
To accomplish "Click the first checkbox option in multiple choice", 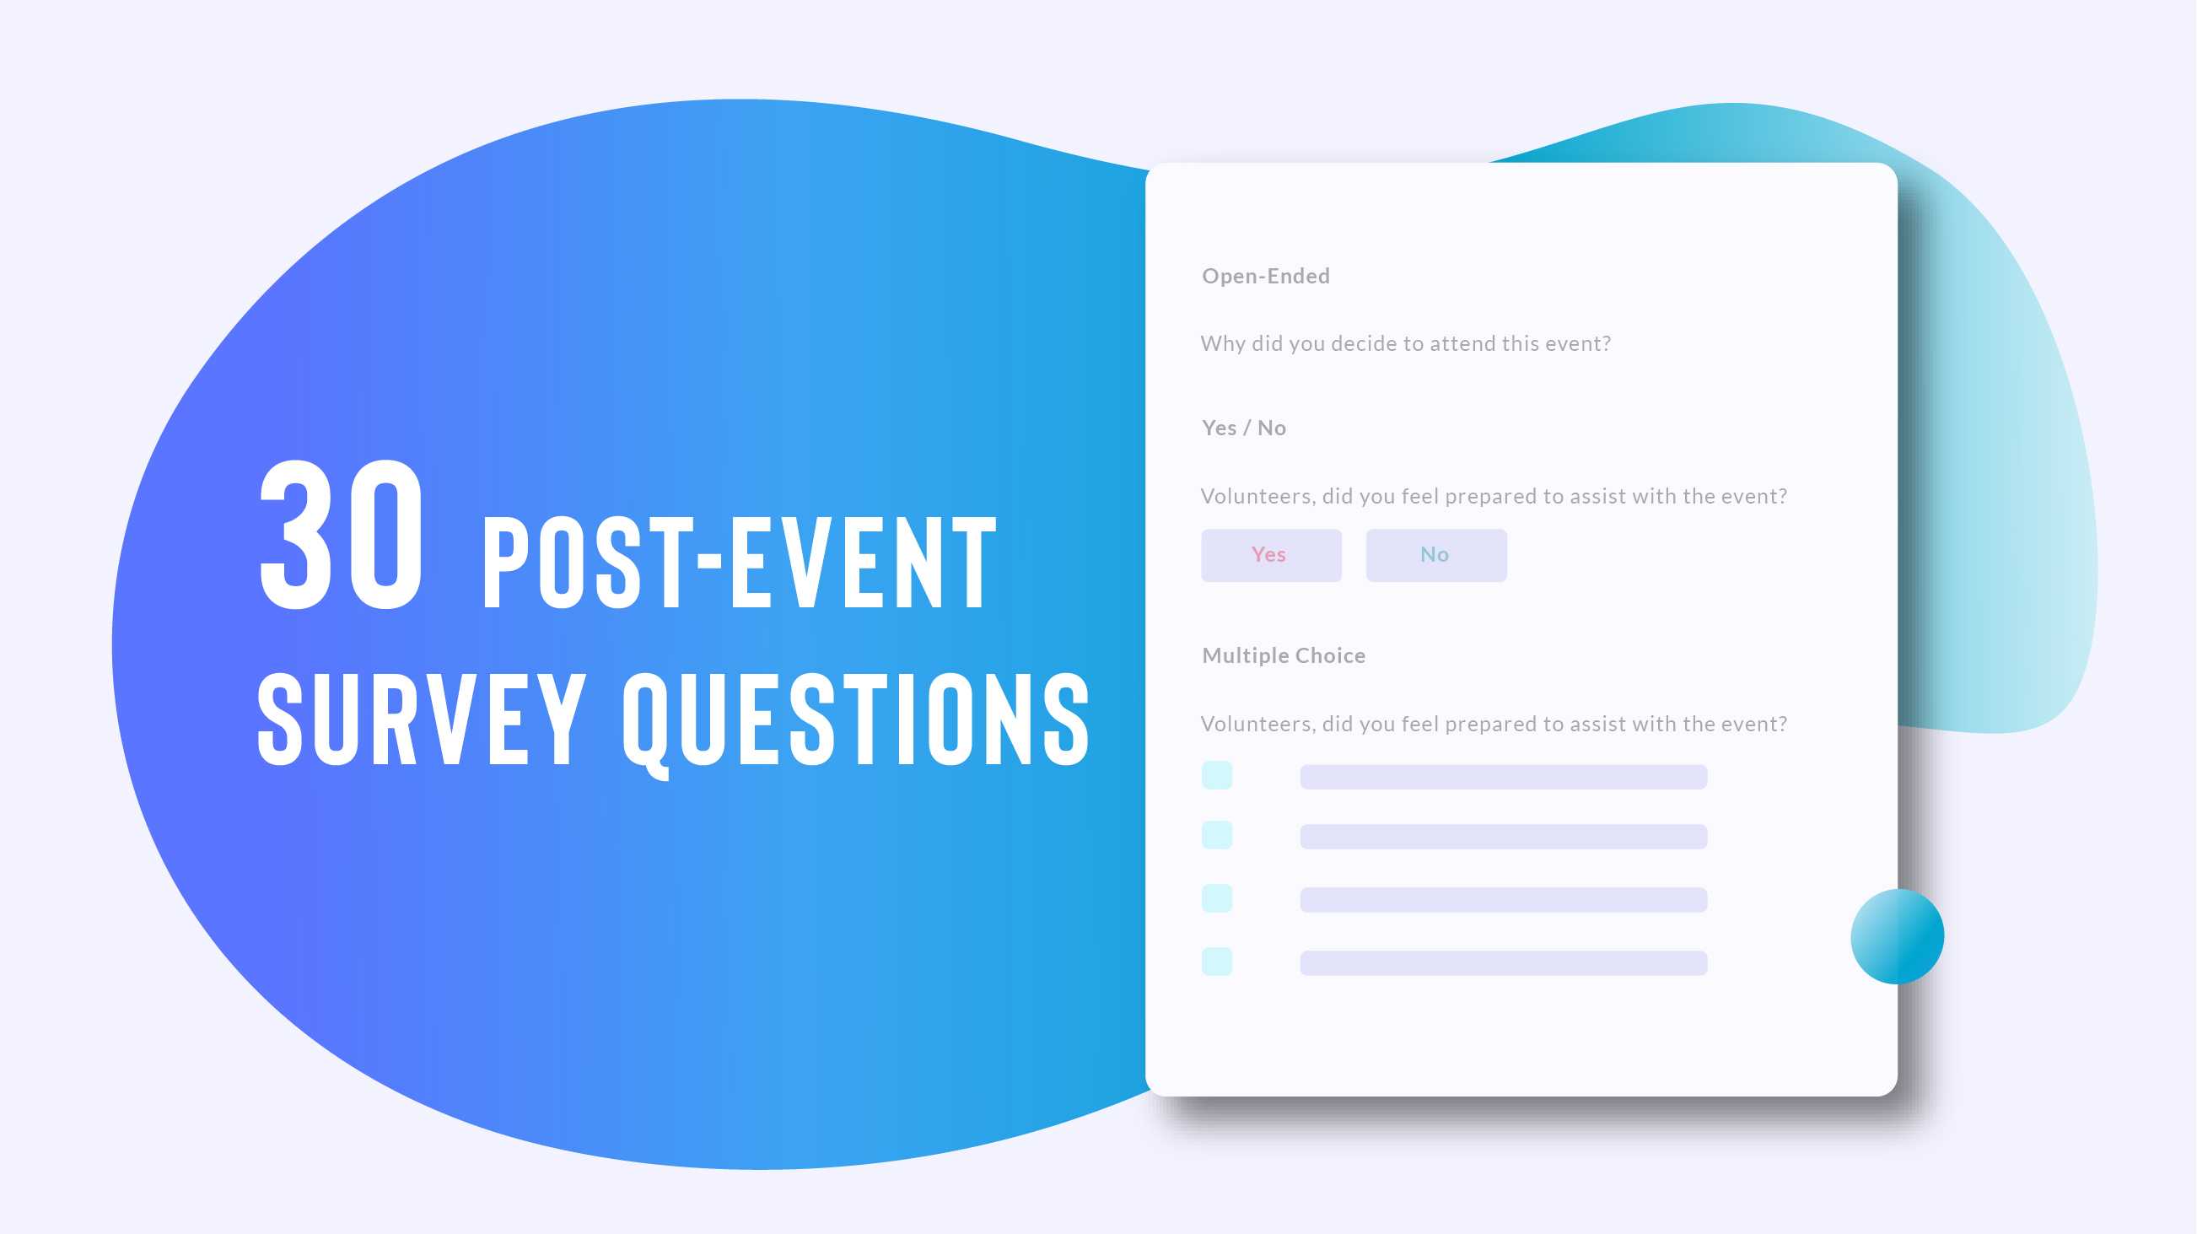I will tap(1218, 774).
